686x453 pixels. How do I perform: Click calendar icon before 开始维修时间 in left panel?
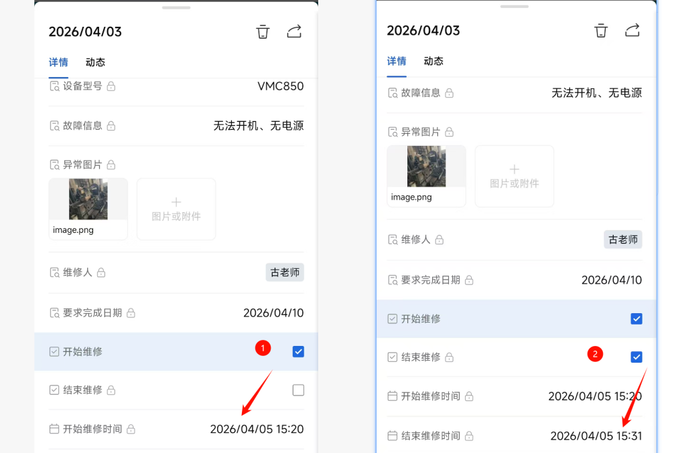(x=54, y=429)
